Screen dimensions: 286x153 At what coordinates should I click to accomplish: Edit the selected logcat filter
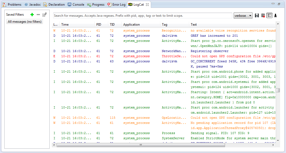click(45, 15)
